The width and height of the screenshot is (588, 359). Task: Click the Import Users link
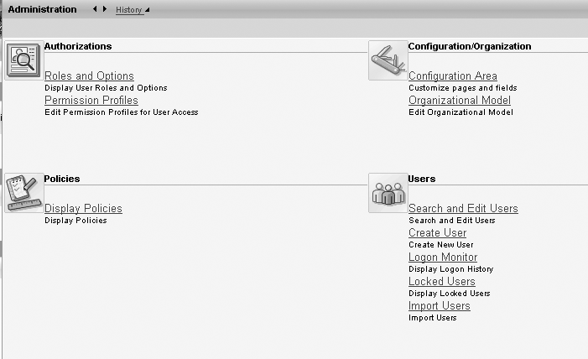pos(439,306)
